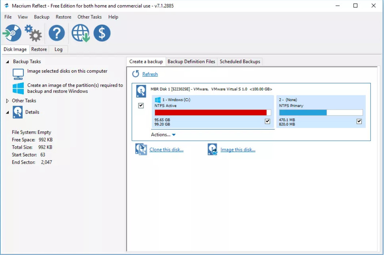Click the MBR Disk 1 VMware header text
Viewport: 384px width, 255px height.
[211, 89]
